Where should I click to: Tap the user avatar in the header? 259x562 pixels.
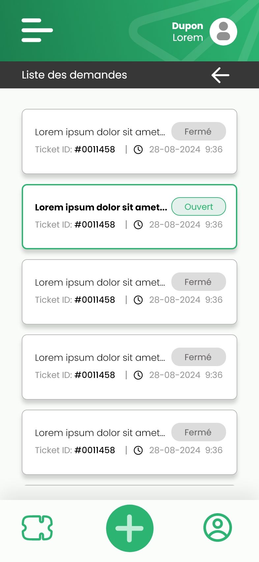click(x=223, y=32)
